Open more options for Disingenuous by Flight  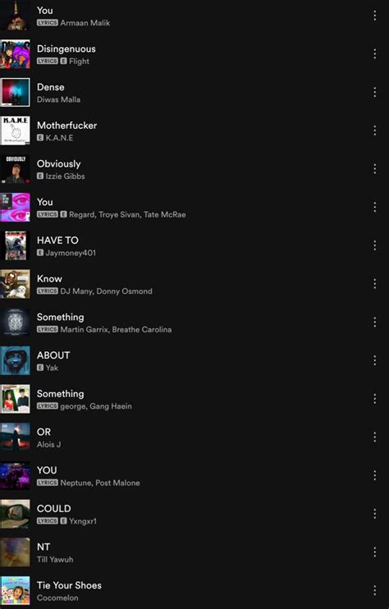point(374,54)
